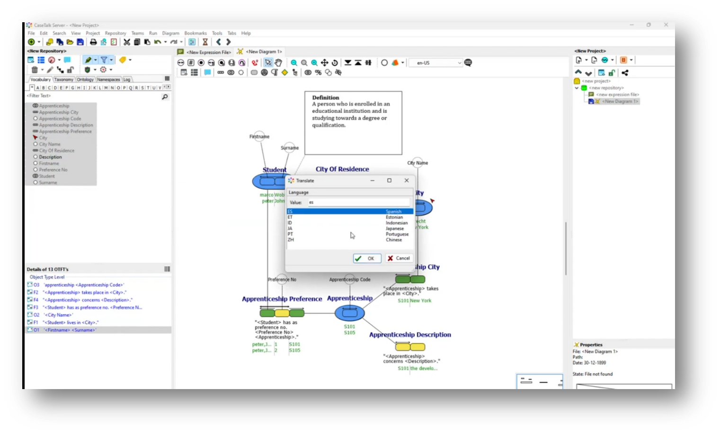720x434 pixels.
Task: Click the trash delete icon in repository panel
Action: [x=35, y=69]
